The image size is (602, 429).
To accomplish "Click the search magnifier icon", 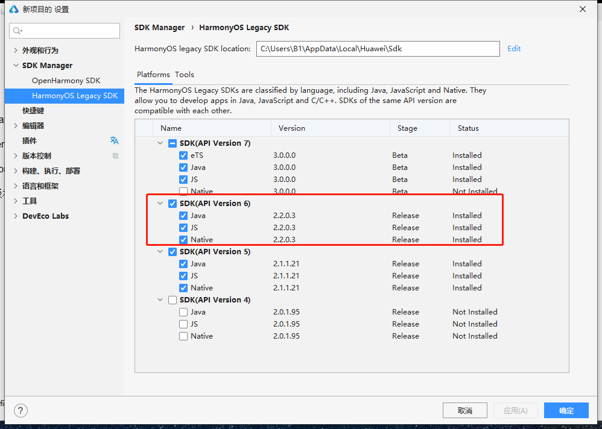I will (x=17, y=31).
